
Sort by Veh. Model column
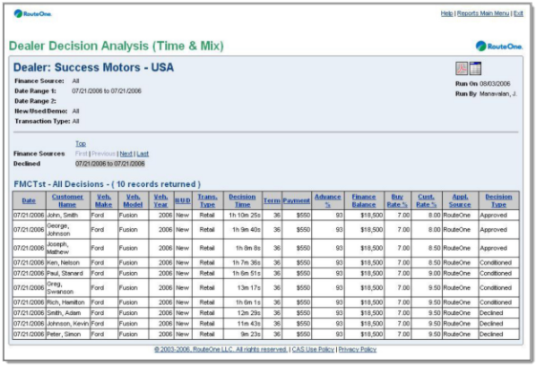point(133,200)
